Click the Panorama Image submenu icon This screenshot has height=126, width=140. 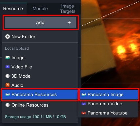pyautogui.click(x=84, y=94)
